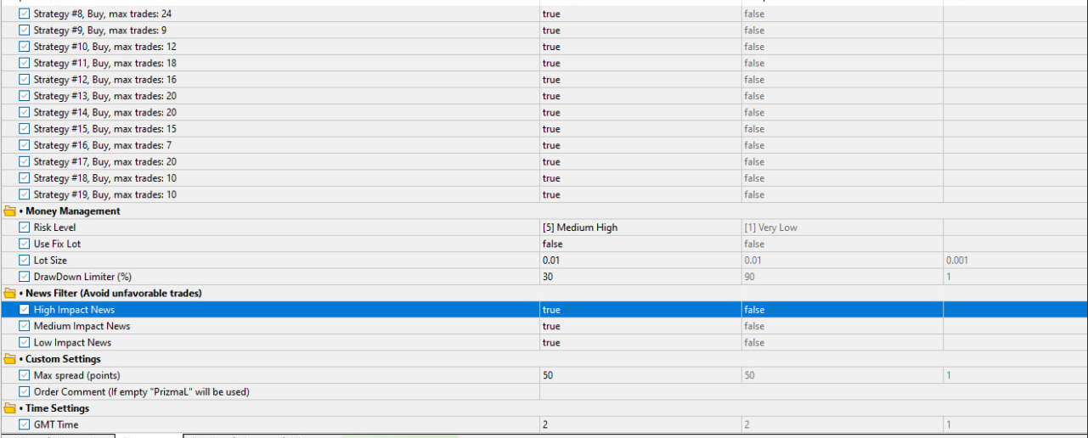Toggle the Low Impact News checkbox
The image size is (1088, 438).
[24, 343]
